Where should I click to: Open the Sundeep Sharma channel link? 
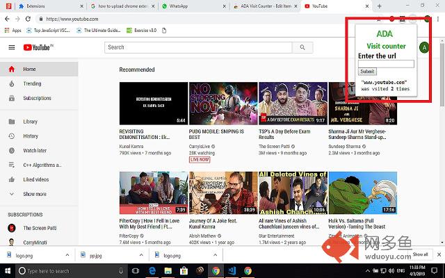[345, 147]
